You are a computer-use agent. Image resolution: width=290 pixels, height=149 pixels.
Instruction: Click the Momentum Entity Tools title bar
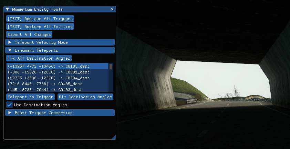tap(60, 9)
